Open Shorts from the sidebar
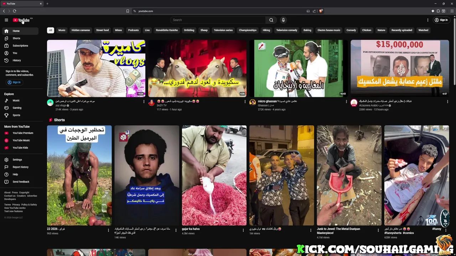 point(20,38)
